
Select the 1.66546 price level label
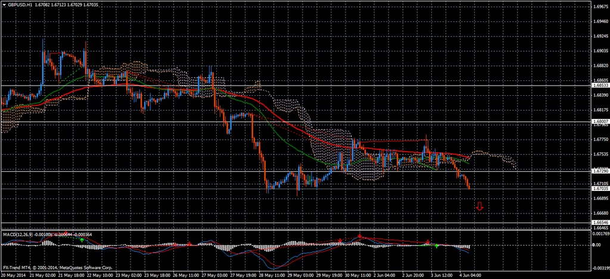tap(600, 222)
